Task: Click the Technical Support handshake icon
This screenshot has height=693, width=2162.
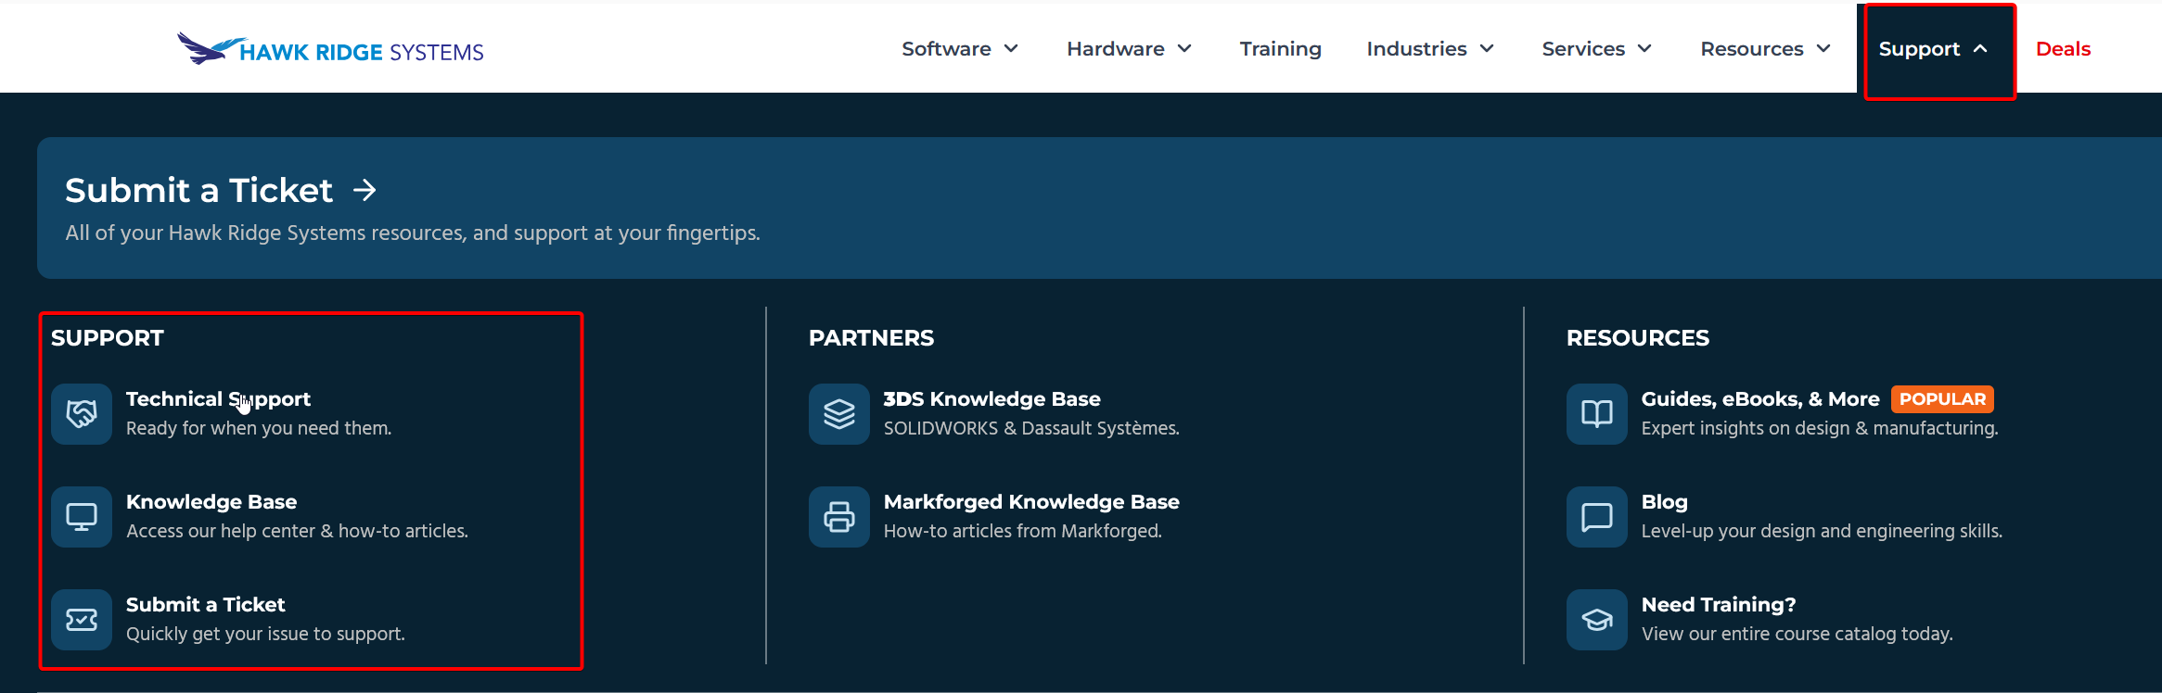Action: tap(82, 414)
